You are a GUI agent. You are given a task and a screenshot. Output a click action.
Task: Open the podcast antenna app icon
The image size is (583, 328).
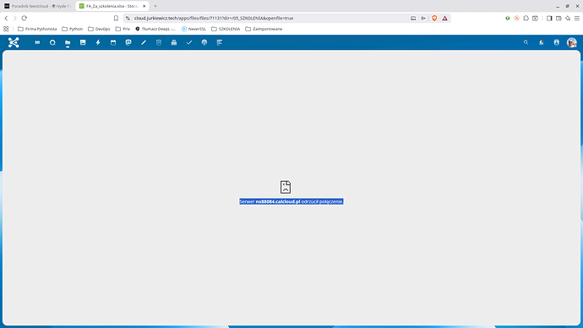pyautogui.click(x=204, y=42)
